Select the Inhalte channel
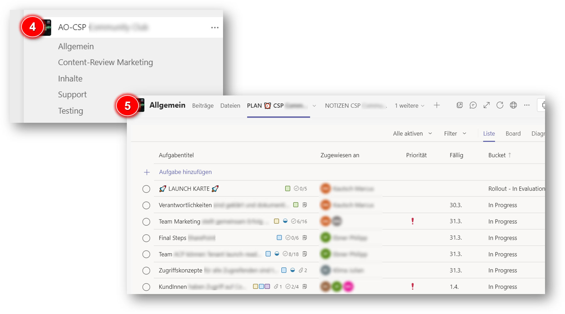 coord(70,79)
